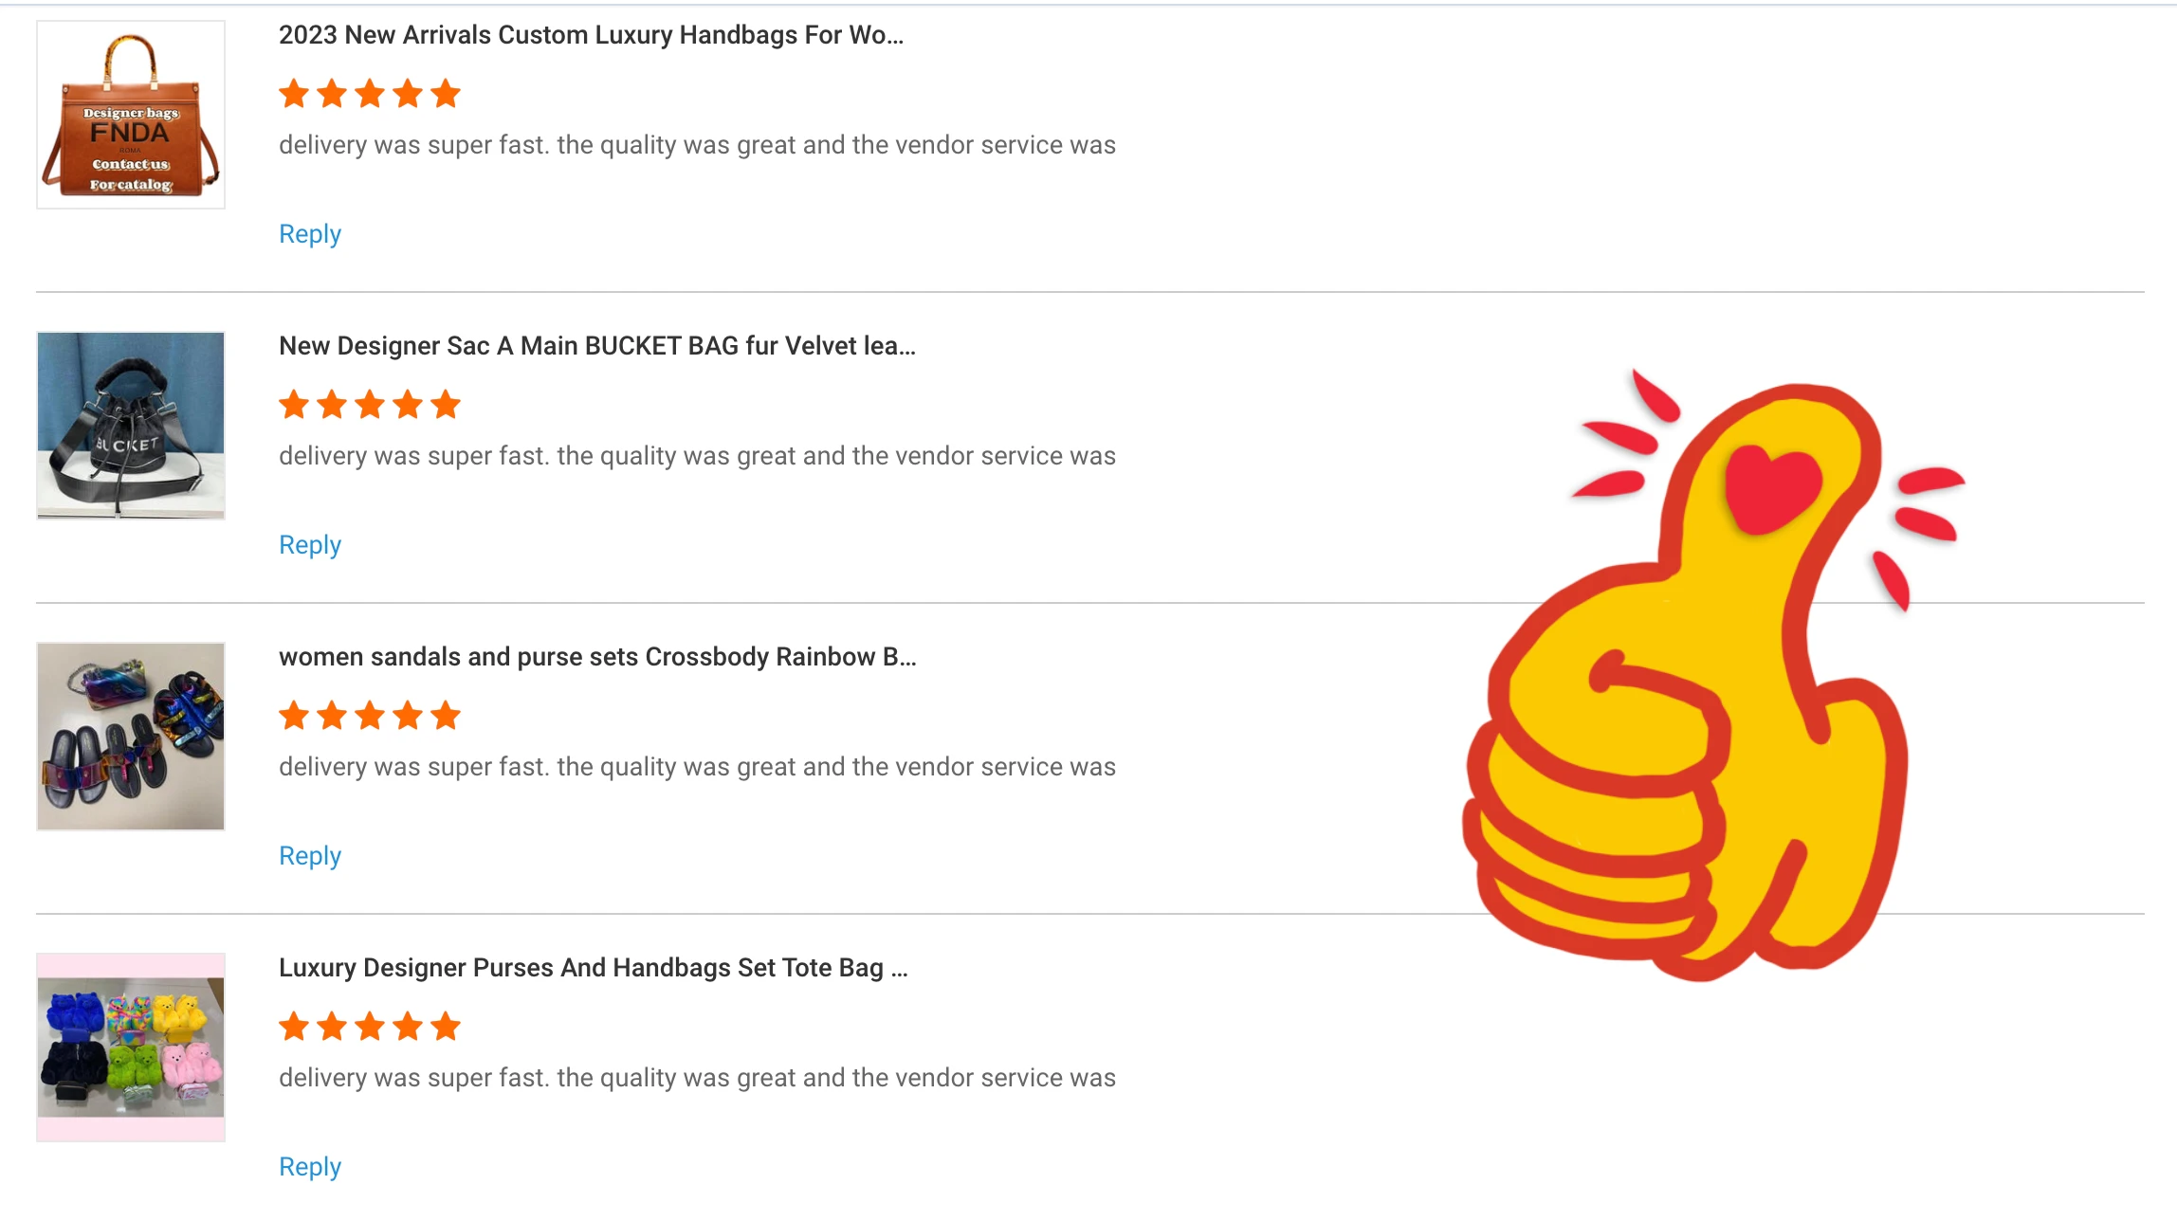Click the fifth star of the handbag review
The width and height of the screenshot is (2177, 1221).
point(446,94)
